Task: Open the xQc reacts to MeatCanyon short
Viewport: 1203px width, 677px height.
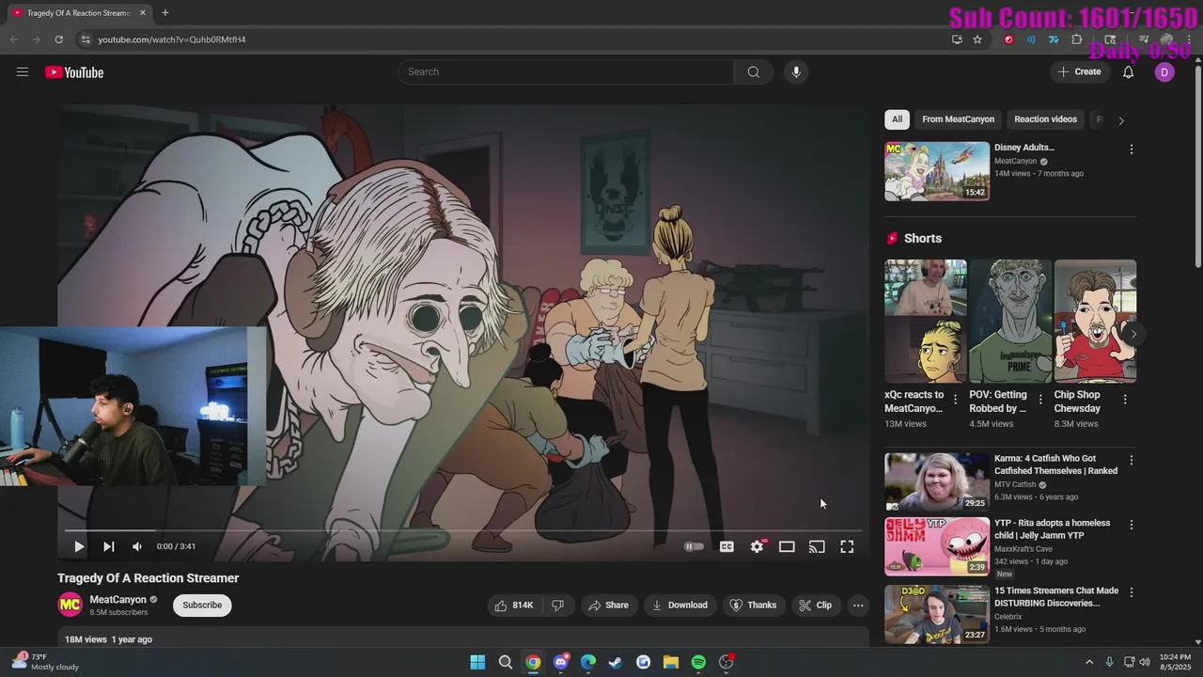Action: point(926,322)
